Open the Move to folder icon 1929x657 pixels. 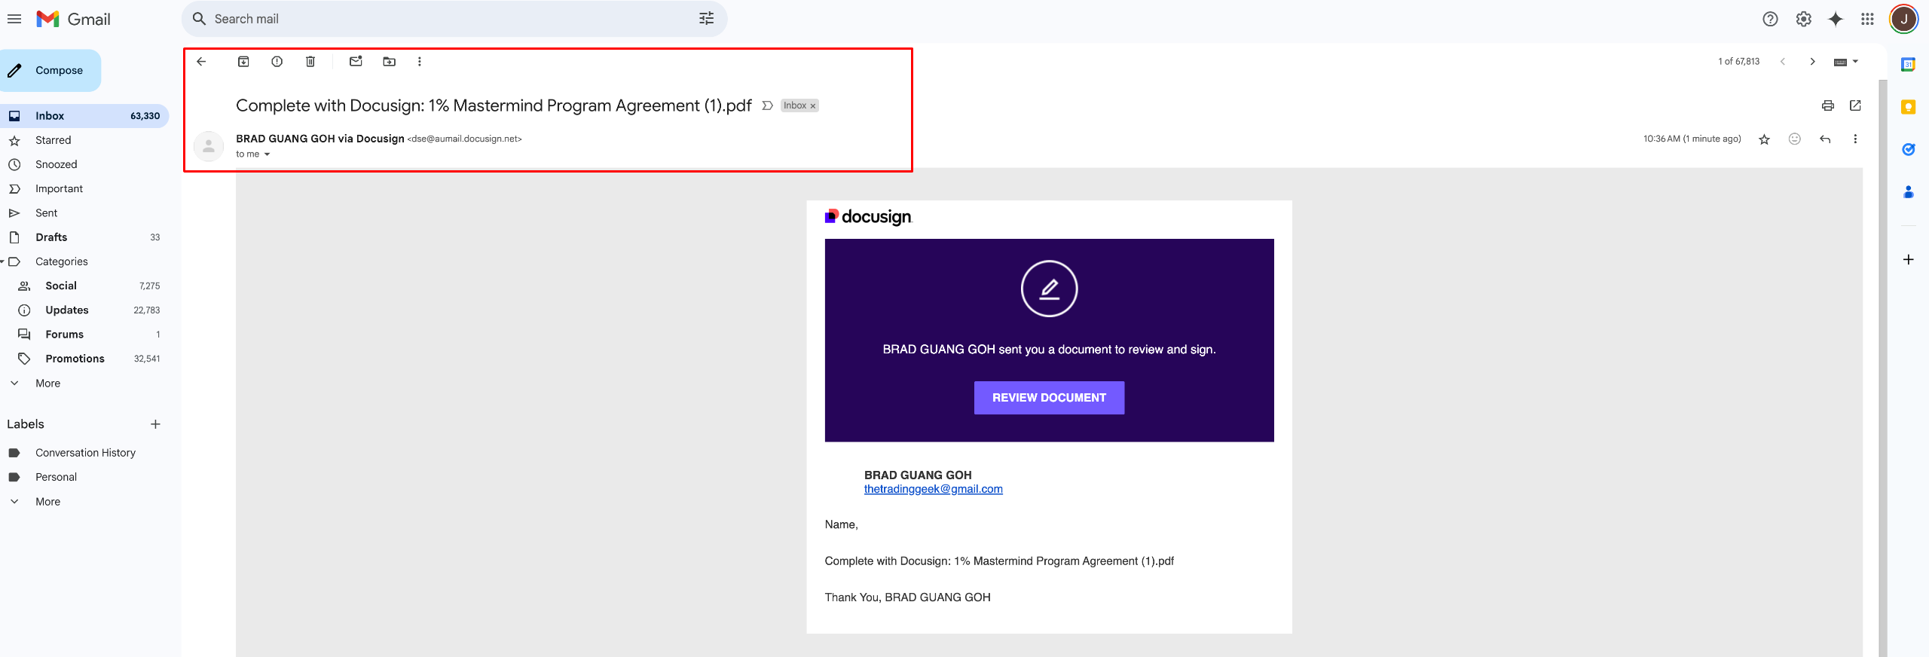tap(390, 62)
